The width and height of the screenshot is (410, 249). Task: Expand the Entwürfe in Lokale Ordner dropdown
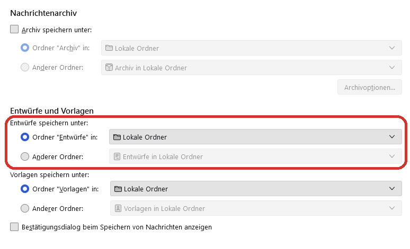point(255,156)
